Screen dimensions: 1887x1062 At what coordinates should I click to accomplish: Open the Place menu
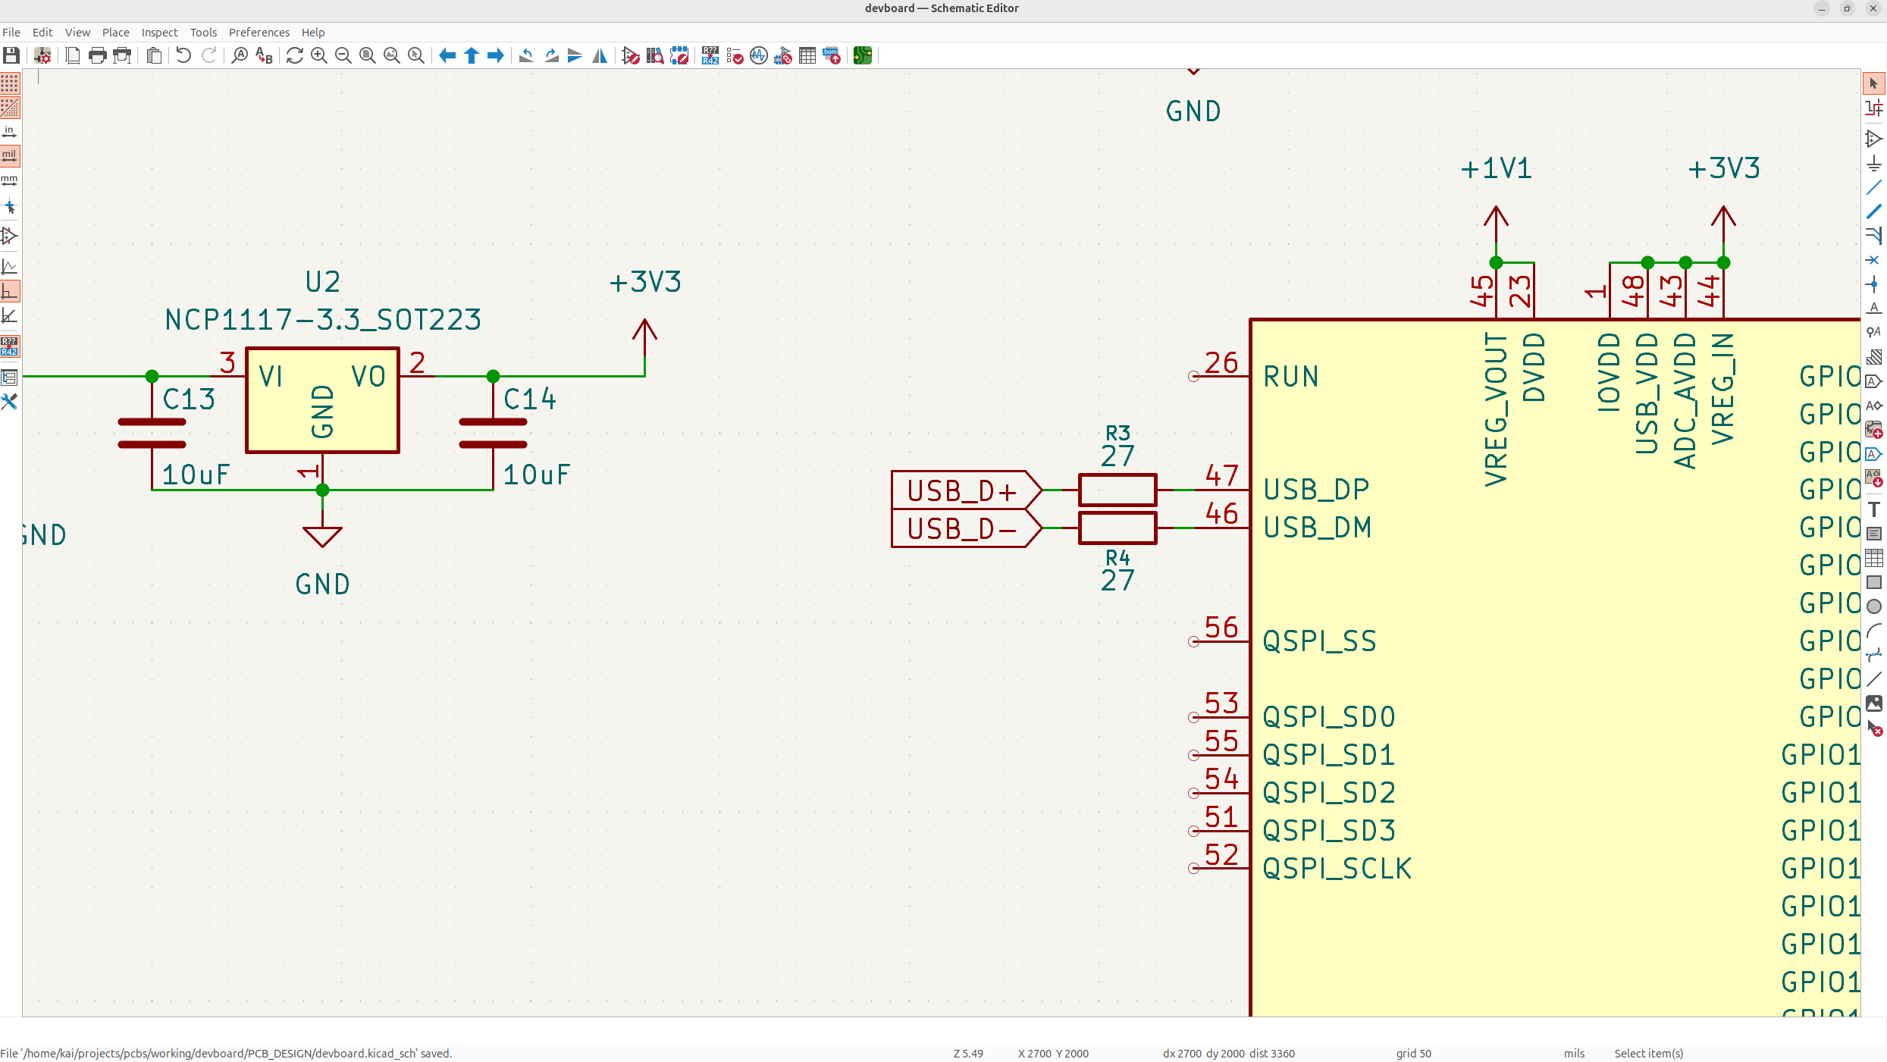point(115,32)
